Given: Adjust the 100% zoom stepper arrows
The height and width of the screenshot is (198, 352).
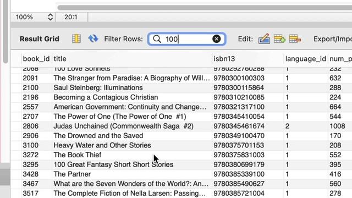Looking at the screenshot, I should pos(50,17).
